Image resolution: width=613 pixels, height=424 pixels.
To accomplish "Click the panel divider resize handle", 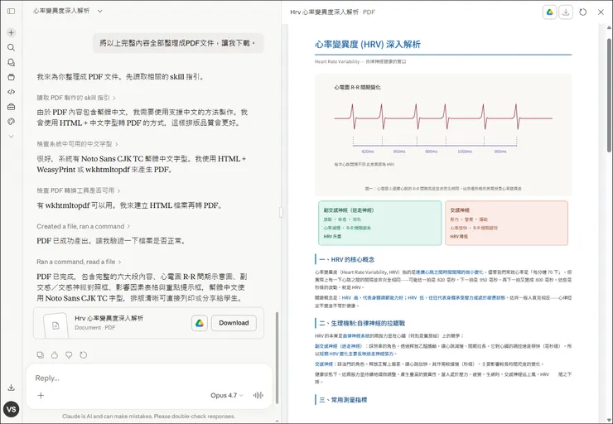I will coord(281,212).
